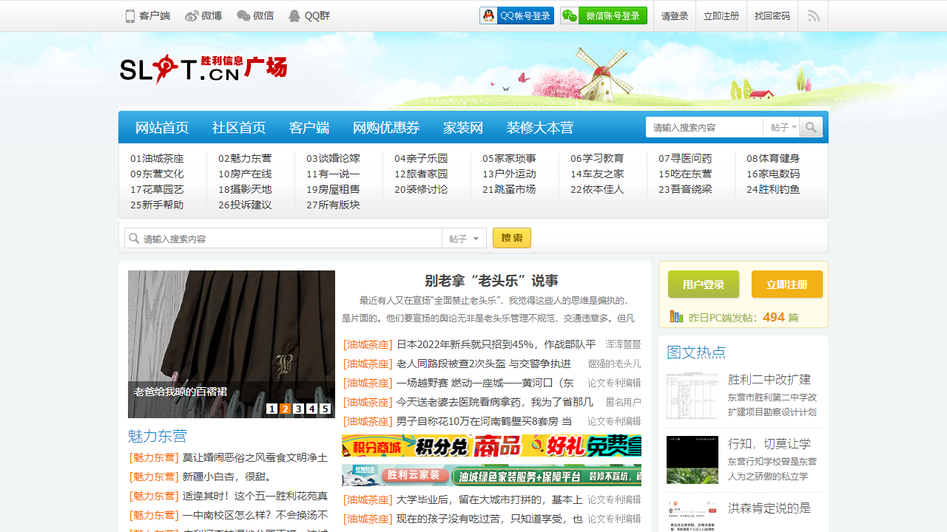Open the 胜利二中改扩建 thumbnail image
This screenshot has height=532, width=947.
692,397
